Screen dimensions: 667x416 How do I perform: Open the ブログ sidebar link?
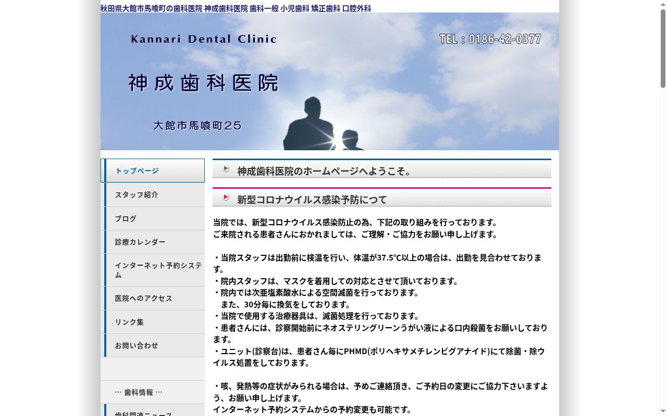(153, 218)
